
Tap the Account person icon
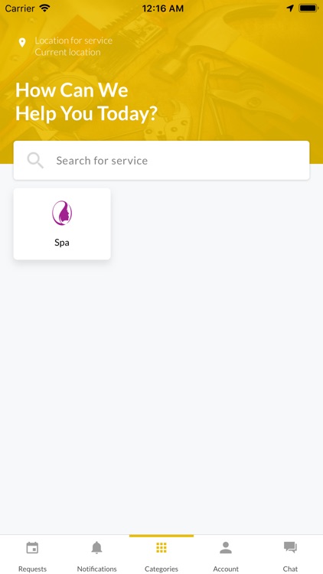226,548
